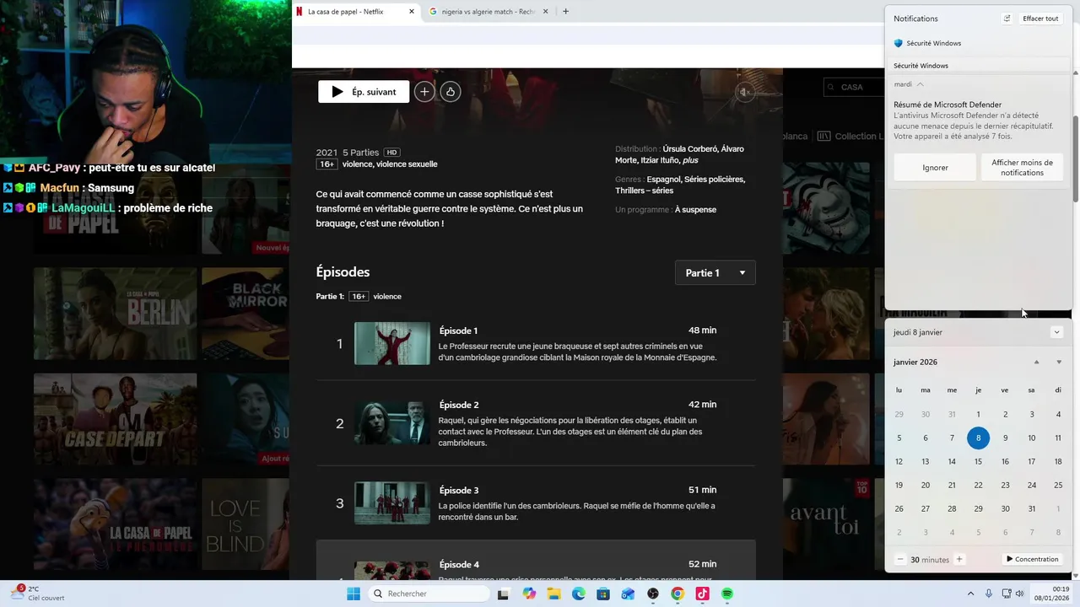Add La casa de papel to My List
The width and height of the screenshot is (1080, 607).
pyautogui.click(x=424, y=92)
